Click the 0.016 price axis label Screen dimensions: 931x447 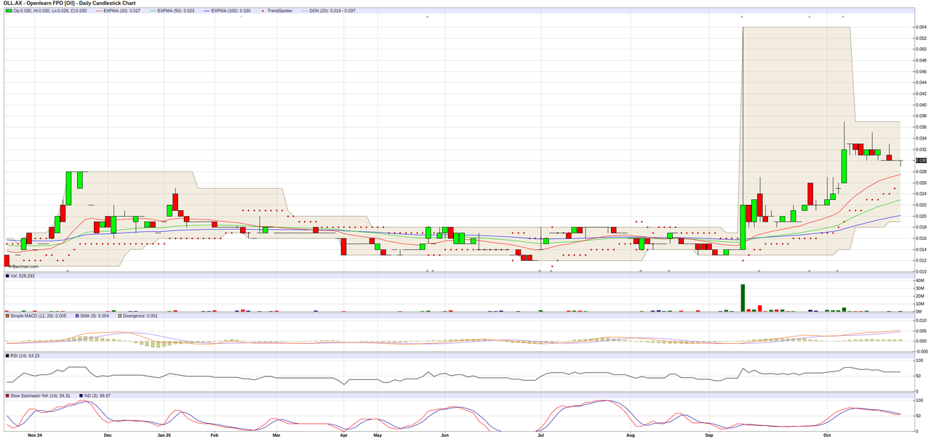coord(920,238)
